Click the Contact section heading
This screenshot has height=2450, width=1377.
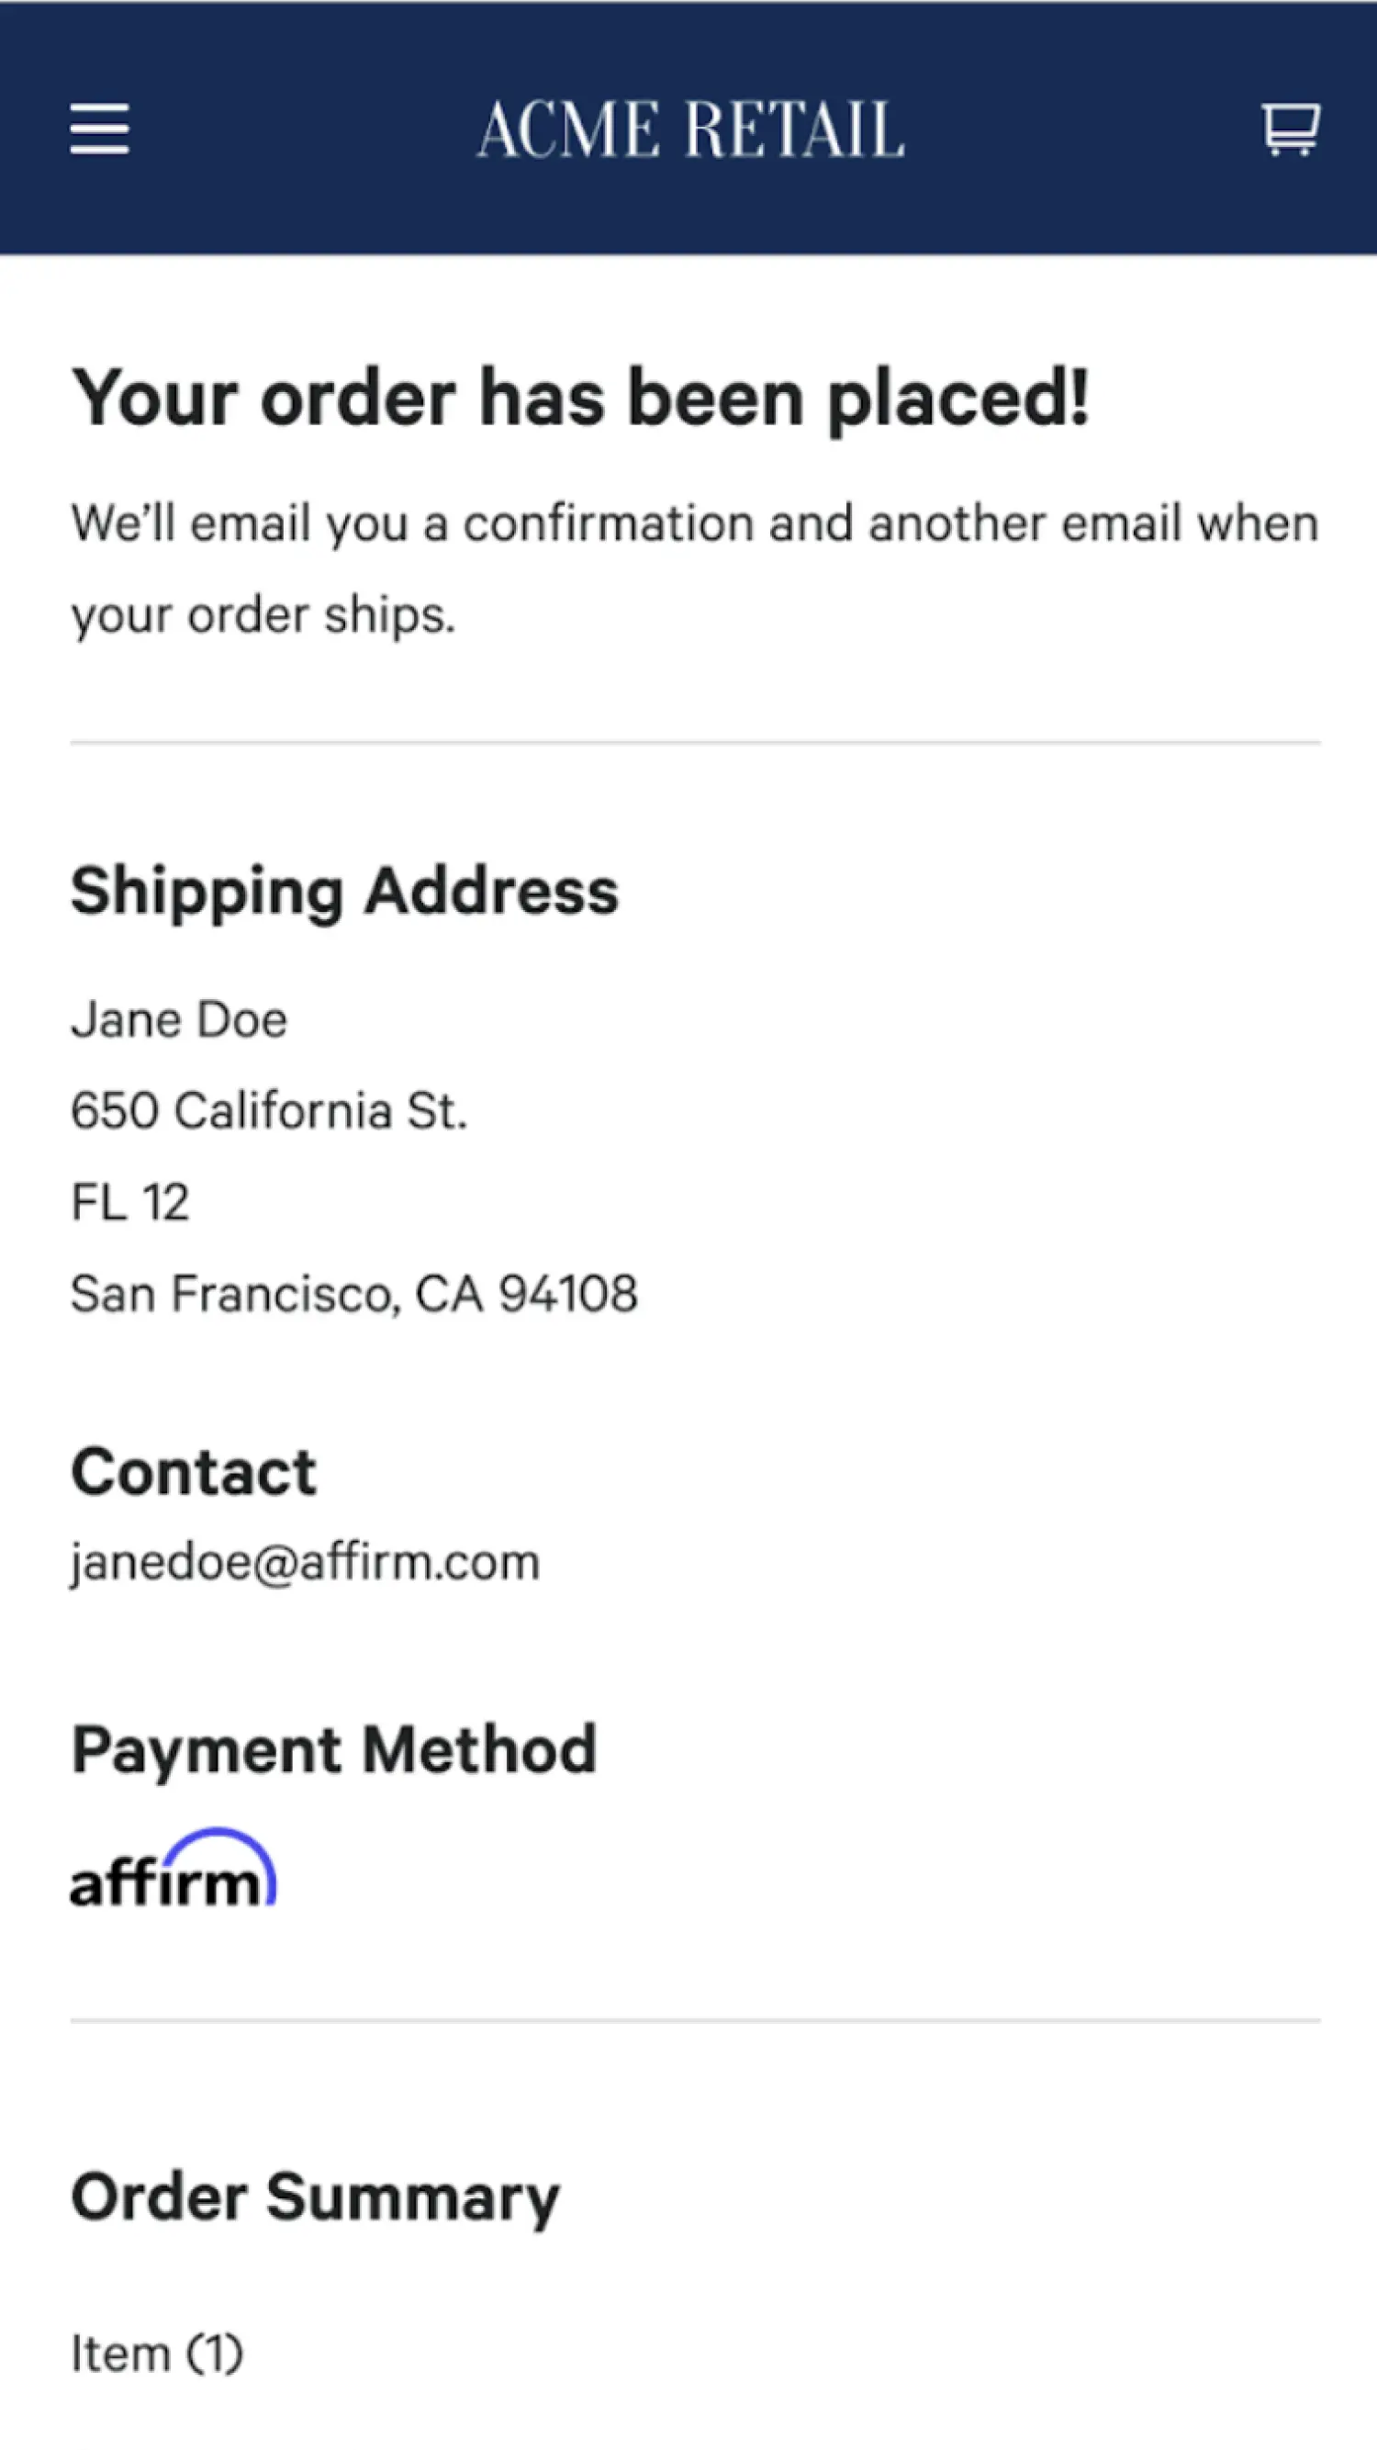pyautogui.click(x=193, y=1472)
